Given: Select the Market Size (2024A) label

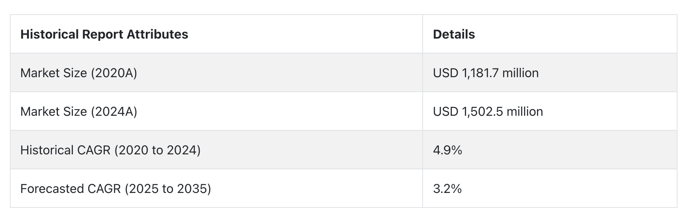Looking at the screenshot, I should pyautogui.click(x=79, y=111).
